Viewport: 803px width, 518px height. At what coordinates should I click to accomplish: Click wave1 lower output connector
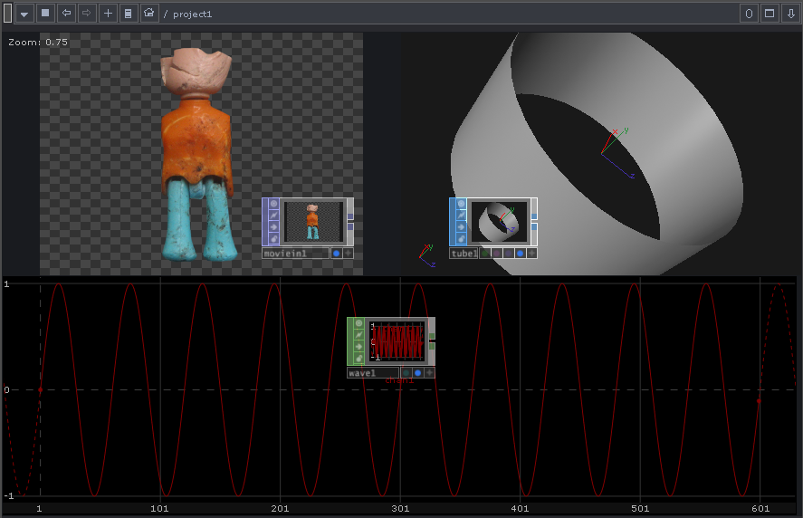click(432, 347)
